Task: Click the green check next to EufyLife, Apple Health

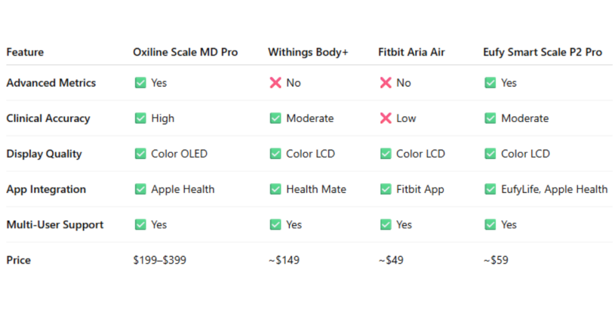Action: 490,189
